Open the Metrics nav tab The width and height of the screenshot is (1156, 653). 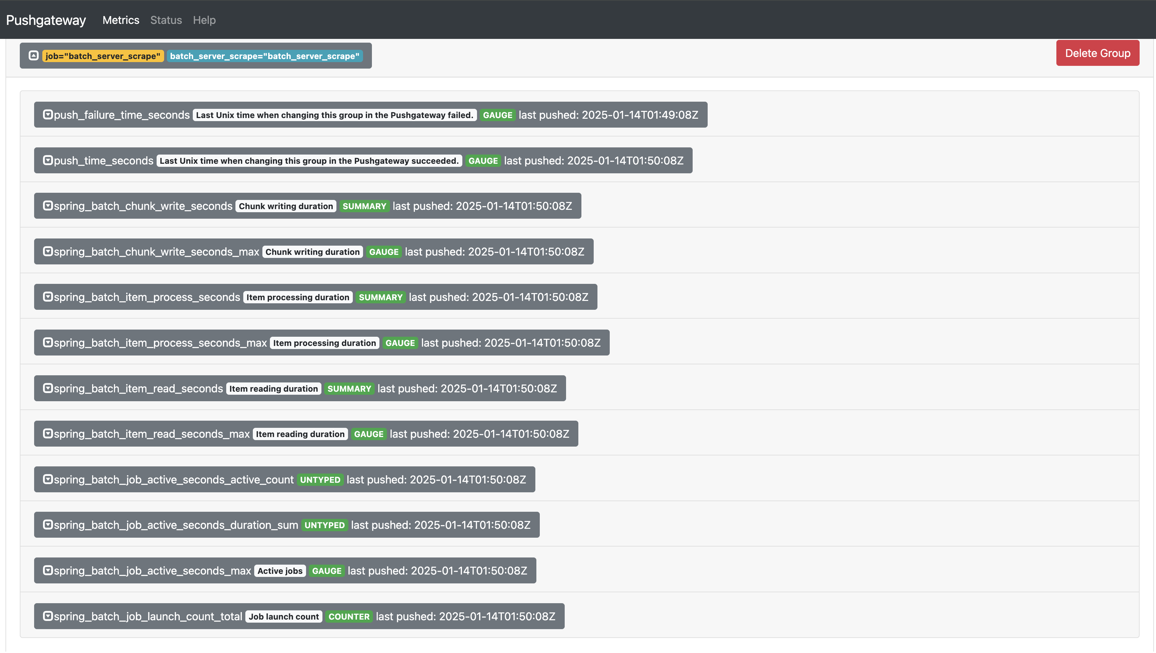point(121,20)
